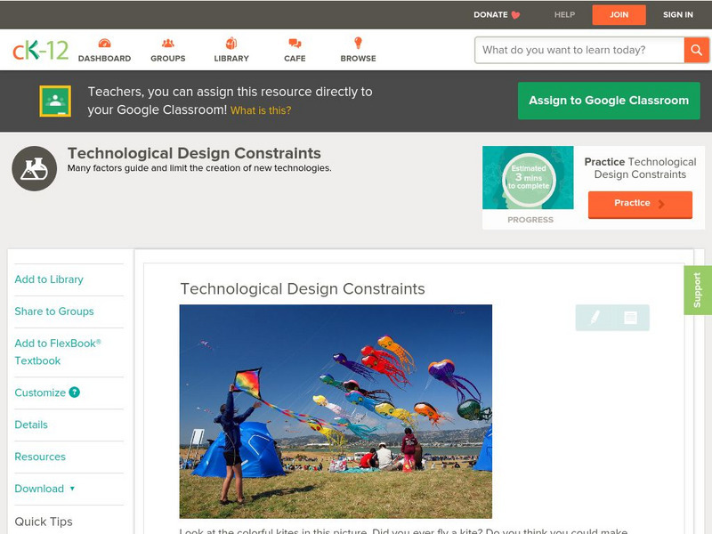
Task: Open Dashboard from the nav bar
Action: (104, 50)
